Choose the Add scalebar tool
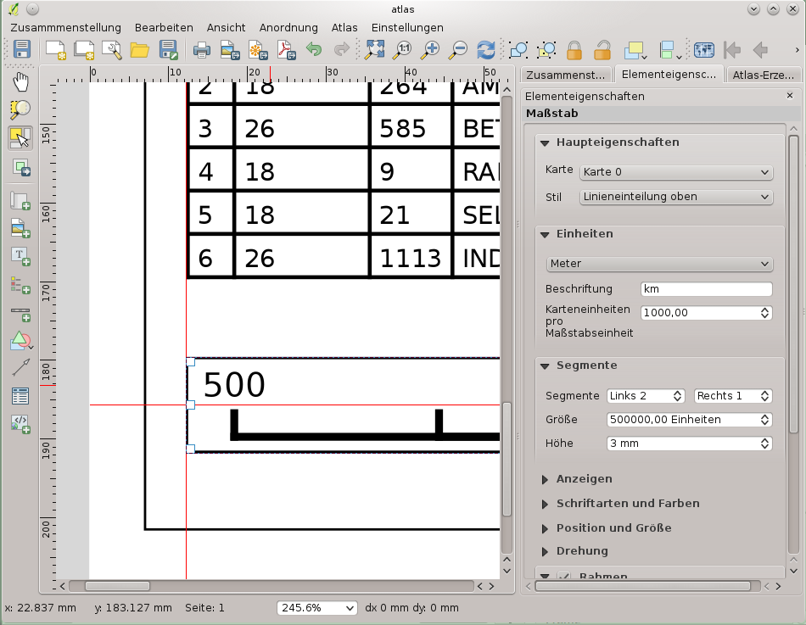Viewport: 806px width, 625px height. tap(20, 312)
